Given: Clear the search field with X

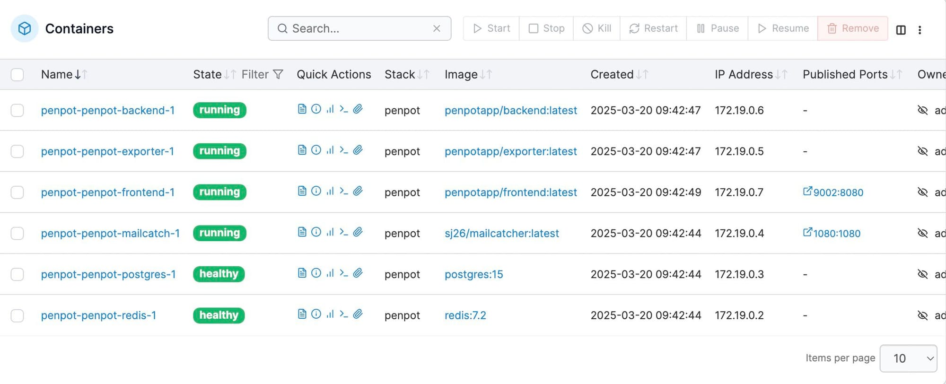Looking at the screenshot, I should (x=437, y=28).
